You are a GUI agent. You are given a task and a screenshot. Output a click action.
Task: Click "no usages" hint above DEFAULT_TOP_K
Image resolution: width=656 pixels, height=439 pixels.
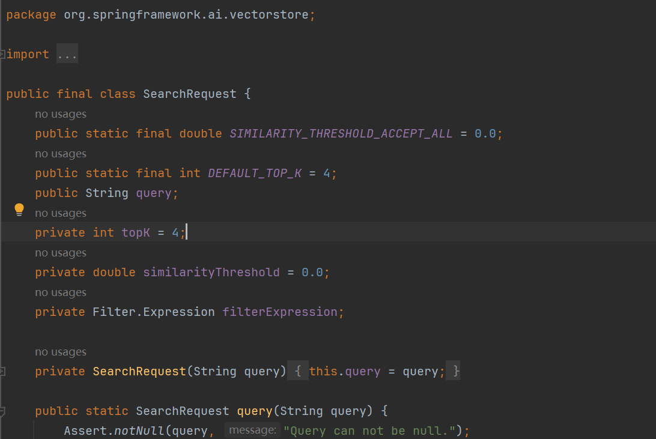coord(60,153)
